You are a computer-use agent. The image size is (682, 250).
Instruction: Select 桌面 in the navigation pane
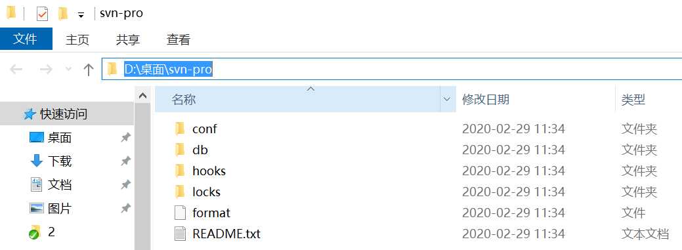click(x=60, y=138)
